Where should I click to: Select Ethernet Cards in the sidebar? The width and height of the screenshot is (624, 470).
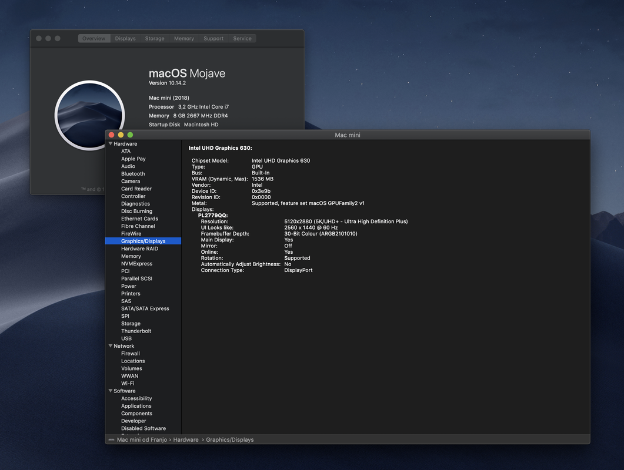140,219
